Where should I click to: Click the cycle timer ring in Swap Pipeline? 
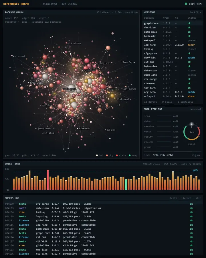click(x=191, y=132)
